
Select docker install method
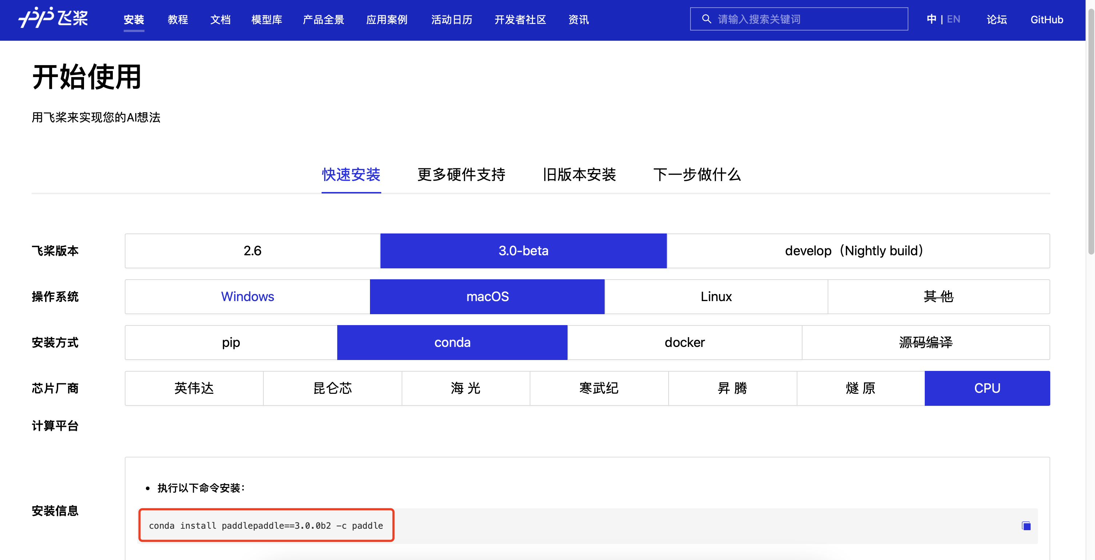pos(685,343)
